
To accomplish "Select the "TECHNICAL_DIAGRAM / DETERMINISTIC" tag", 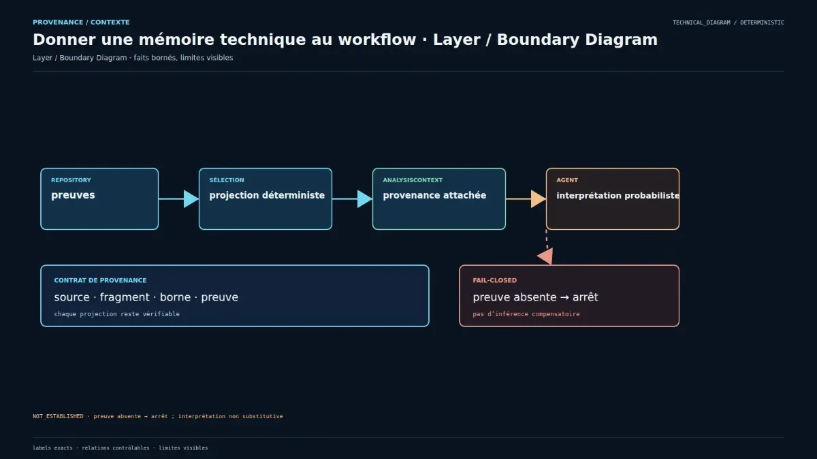I will 728,22.
